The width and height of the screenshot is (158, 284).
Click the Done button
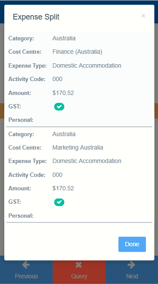[132, 244]
